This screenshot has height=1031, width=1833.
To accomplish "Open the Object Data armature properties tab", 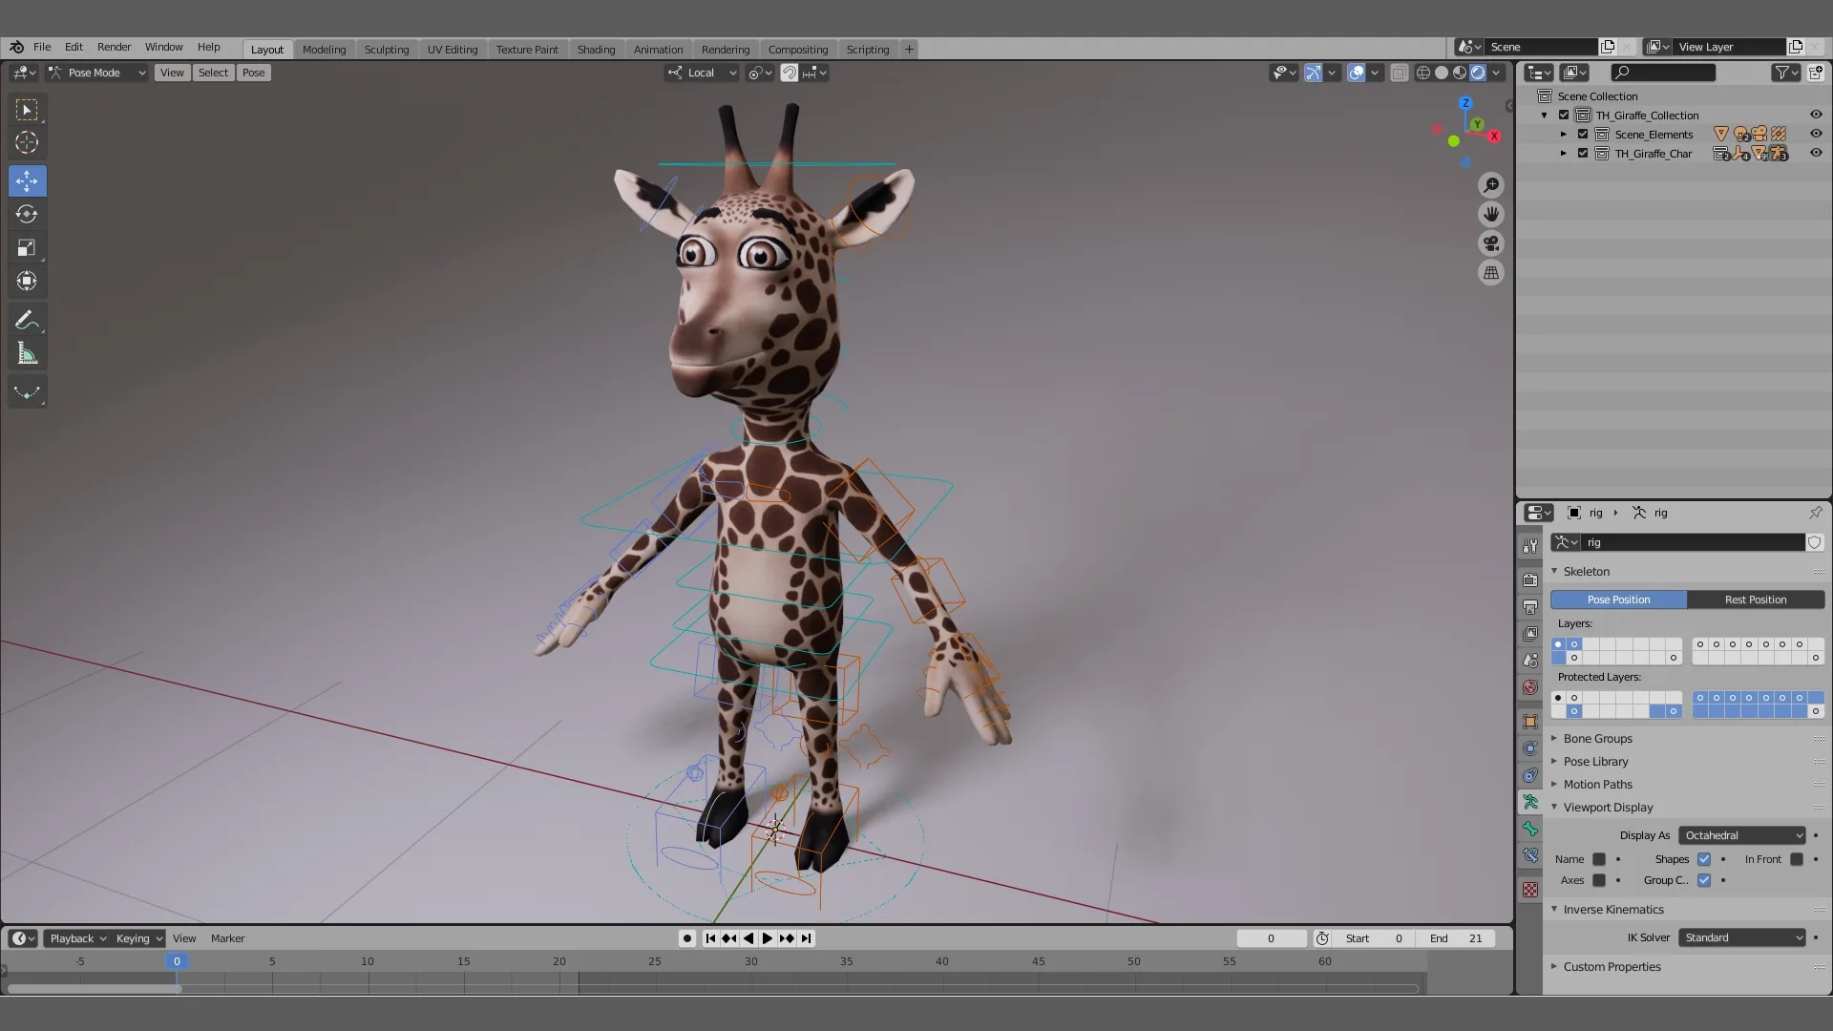I will coord(1530,802).
